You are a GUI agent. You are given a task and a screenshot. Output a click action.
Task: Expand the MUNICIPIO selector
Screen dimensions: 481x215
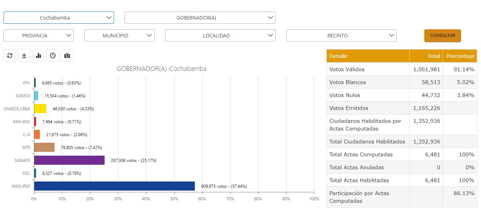[x=119, y=35]
